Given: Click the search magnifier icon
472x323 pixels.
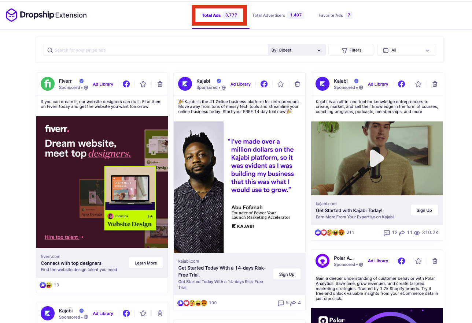Looking at the screenshot, I should (50, 50).
